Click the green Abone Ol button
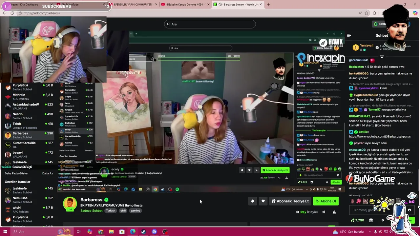Image resolution: width=420 pixels, height=236 pixels. pyautogui.click(x=325, y=201)
